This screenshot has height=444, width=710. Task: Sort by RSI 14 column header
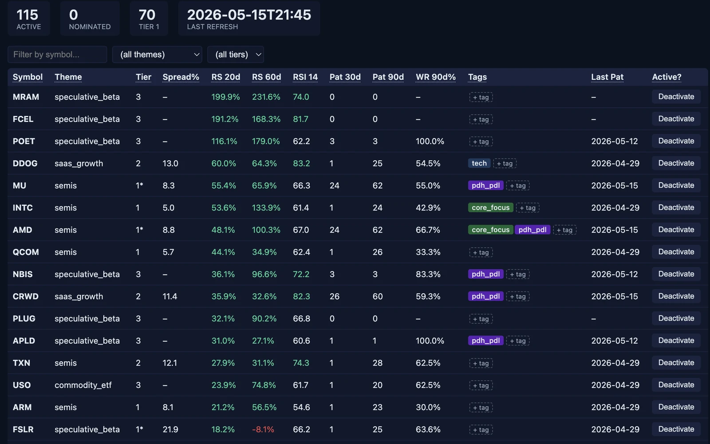point(305,77)
